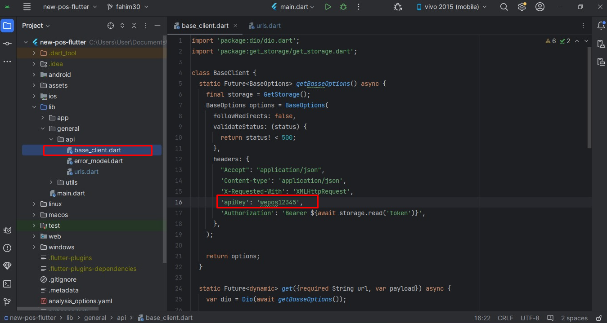Viewport: 607px width, 323px height.
Task: Open the Git version control panel
Action: point(7,301)
